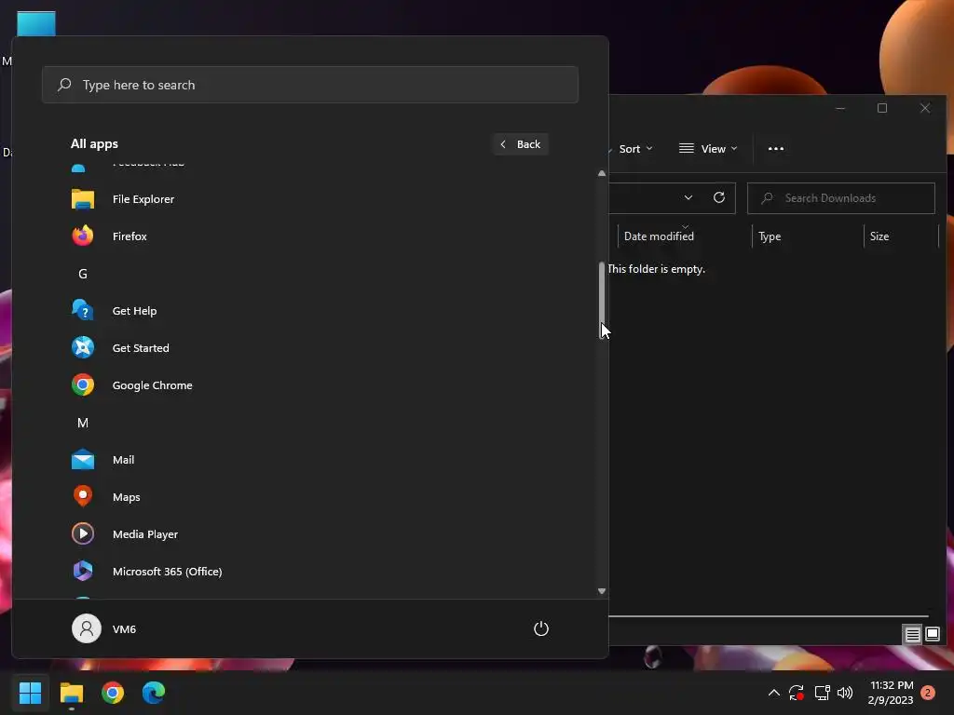Open the Mail app
The width and height of the screenshot is (954, 715).
coord(310,460)
